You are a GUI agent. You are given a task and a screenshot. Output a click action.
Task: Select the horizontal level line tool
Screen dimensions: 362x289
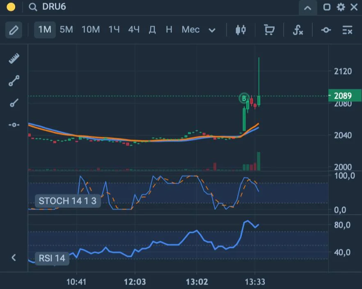point(14,125)
